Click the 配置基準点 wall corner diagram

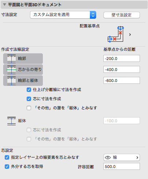coord(115,34)
